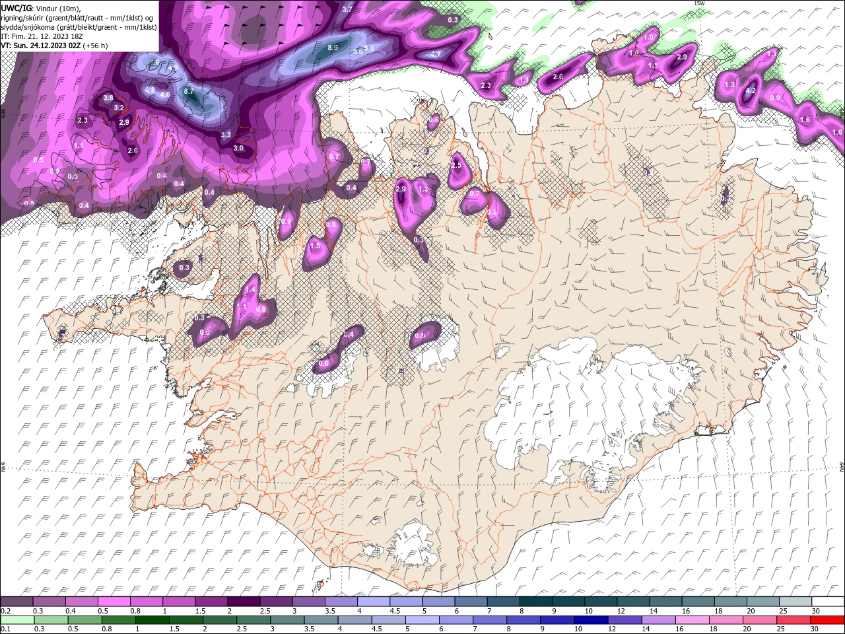This screenshot has height=634, width=845.
Task: Click the 4.2 value off the northeast coast
Action: point(750,92)
